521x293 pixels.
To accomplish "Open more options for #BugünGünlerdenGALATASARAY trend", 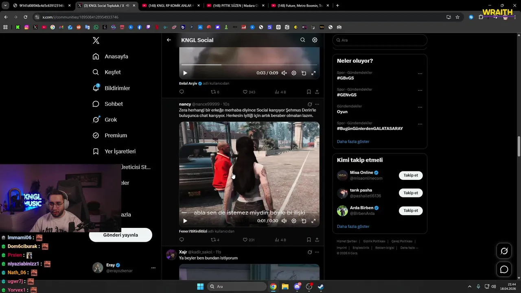I will 420,124.
